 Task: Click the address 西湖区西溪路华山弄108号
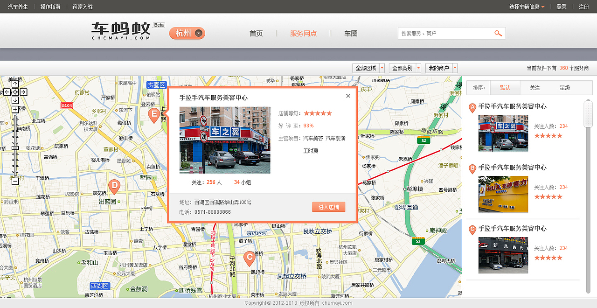click(x=223, y=203)
